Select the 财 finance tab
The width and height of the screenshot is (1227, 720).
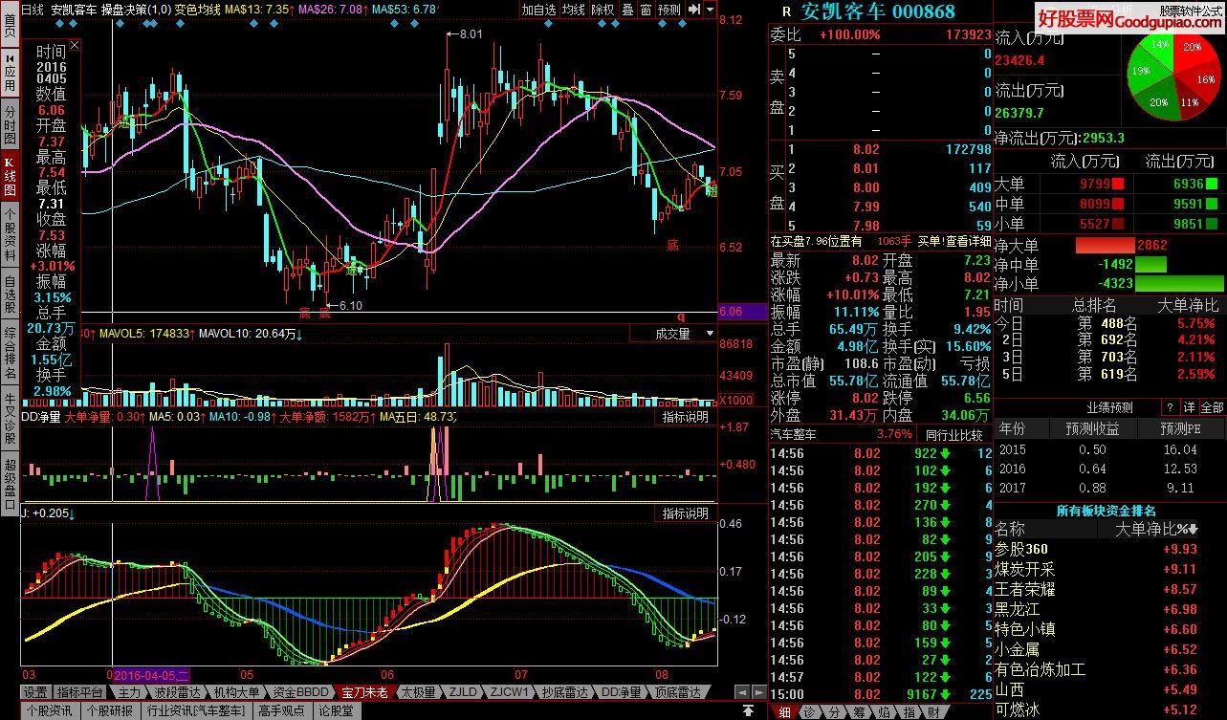935,712
